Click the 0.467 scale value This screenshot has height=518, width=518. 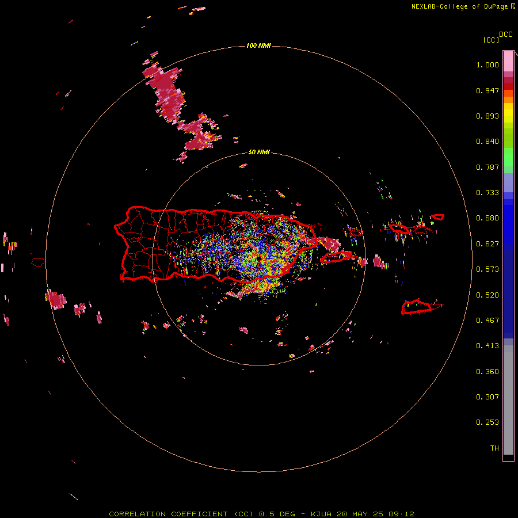[x=487, y=321]
